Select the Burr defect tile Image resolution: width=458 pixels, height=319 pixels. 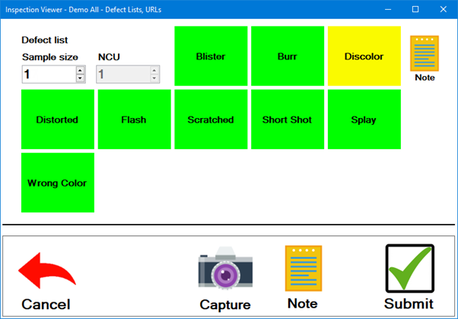pos(287,56)
